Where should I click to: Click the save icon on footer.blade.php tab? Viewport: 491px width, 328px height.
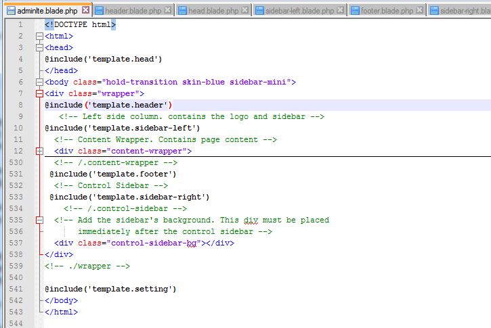(355, 11)
